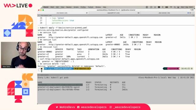
Task: Open the Session menu
Action: pyautogui.click(x=69, y=7)
